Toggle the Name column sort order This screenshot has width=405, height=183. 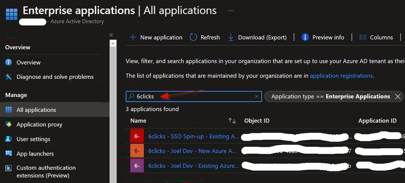coord(232,121)
